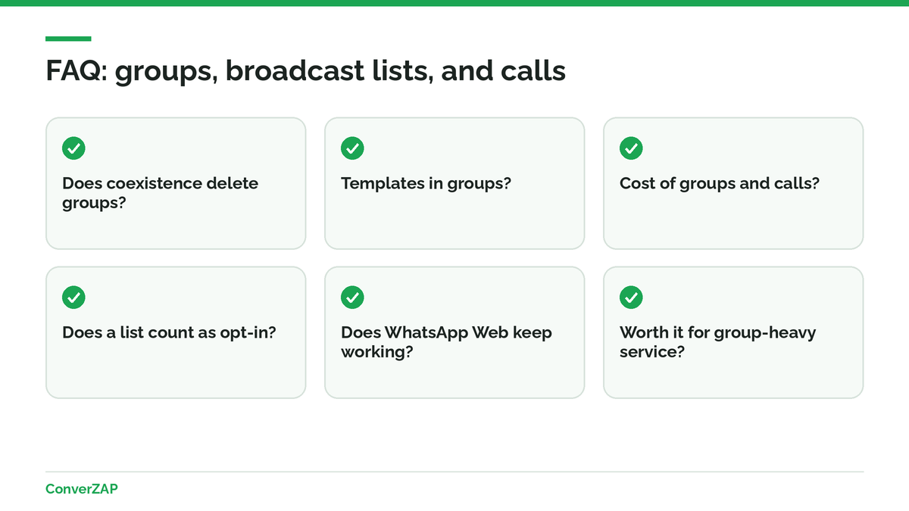Select 'Does a list count as opt-in?' text
909x511 pixels.
coord(169,332)
